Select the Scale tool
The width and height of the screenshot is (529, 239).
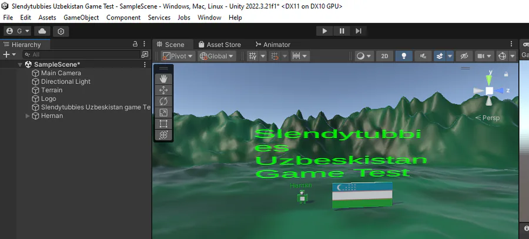(x=163, y=112)
